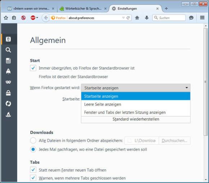Click the Adblock Plus toolbar icon
The height and width of the screenshot is (183, 209).
pos(33,18)
